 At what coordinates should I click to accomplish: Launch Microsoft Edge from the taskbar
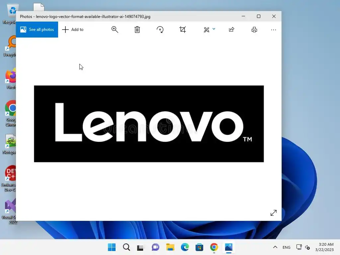click(185, 247)
